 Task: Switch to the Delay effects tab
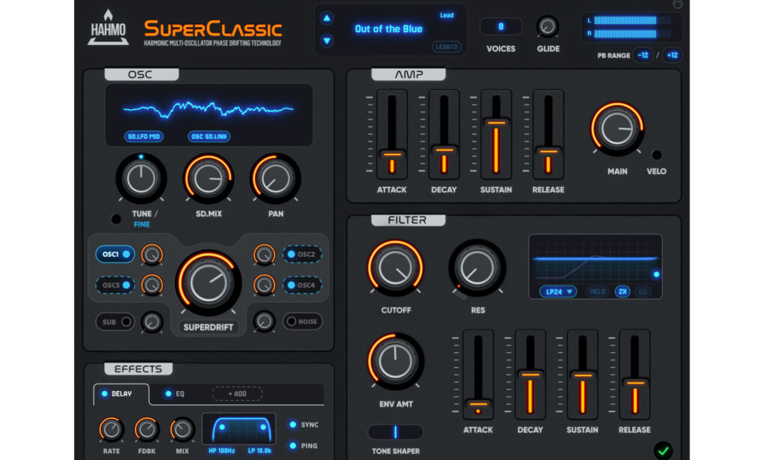(x=121, y=394)
